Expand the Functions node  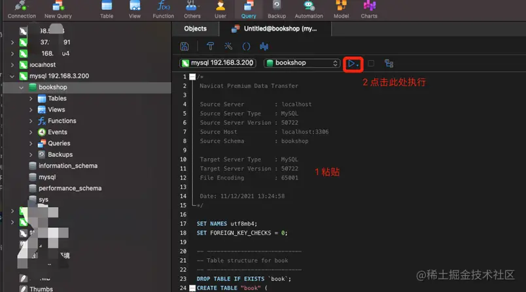pos(31,122)
